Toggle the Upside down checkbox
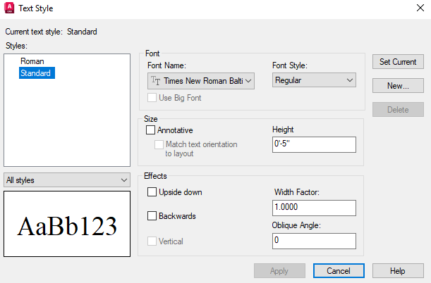431x283 pixels. coord(152,192)
